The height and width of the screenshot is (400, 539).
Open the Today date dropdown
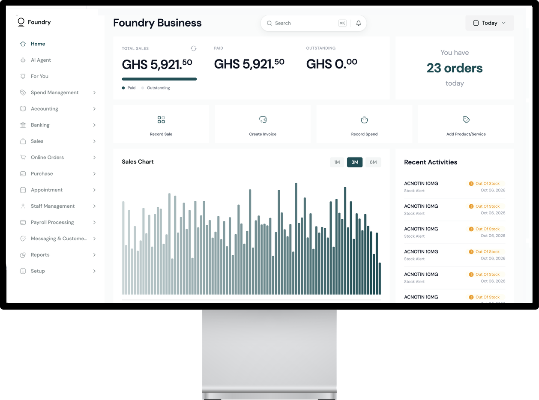(x=490, y=23)
